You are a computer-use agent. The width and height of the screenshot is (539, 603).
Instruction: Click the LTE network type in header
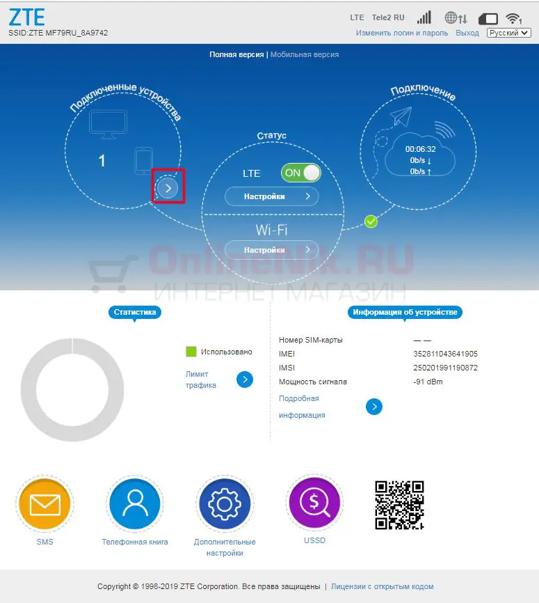point(357,17)
